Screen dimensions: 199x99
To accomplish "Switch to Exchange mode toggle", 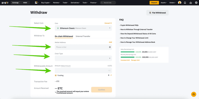I will [16, 3].
